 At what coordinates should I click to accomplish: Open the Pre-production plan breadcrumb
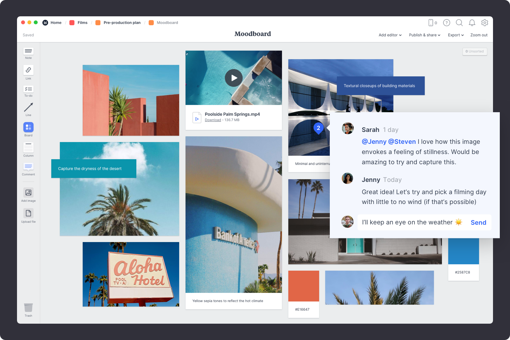(122, 22)
